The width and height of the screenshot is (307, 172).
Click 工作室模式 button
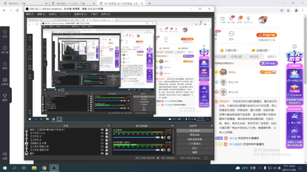point(195,144)
